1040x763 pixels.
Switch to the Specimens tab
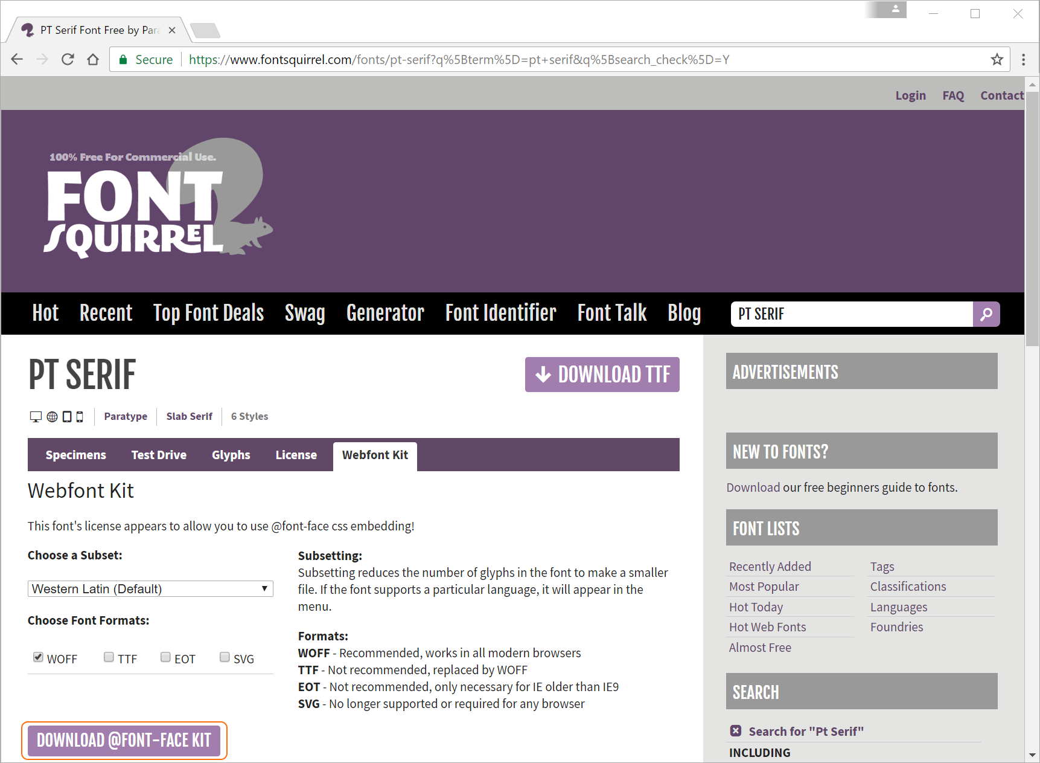(x=76, y=455)
